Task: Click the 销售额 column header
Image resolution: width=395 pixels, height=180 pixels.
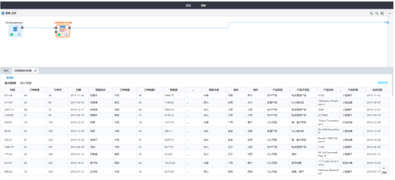Action: (x=173, y=89)
